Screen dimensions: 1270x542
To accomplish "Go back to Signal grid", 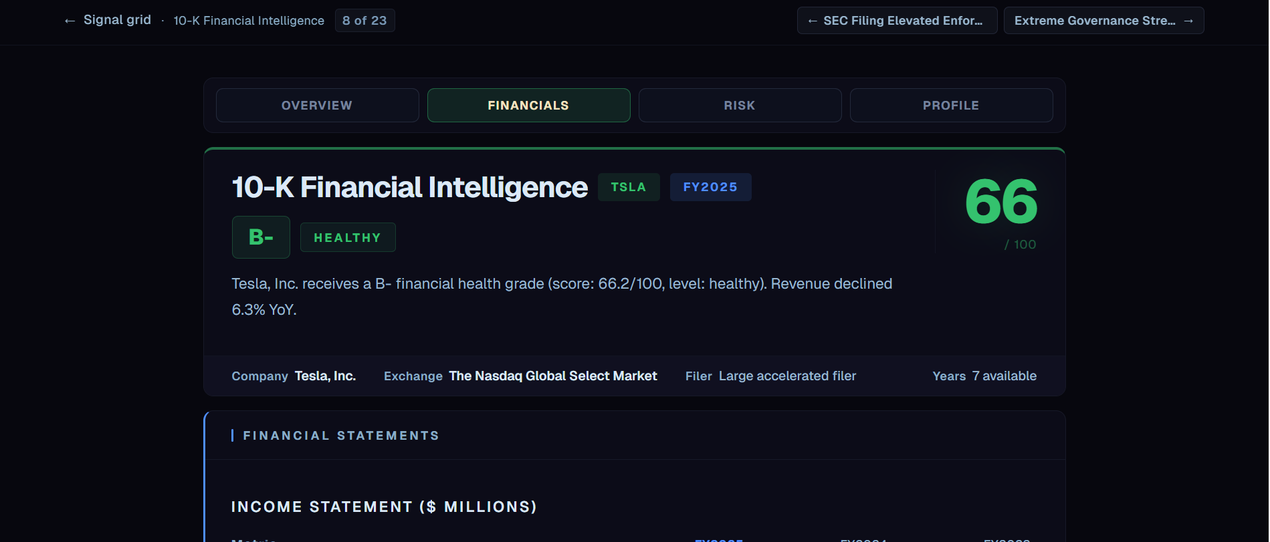I will [108, 20].
